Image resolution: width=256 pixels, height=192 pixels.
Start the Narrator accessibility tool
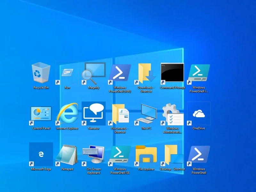[94, 113]
